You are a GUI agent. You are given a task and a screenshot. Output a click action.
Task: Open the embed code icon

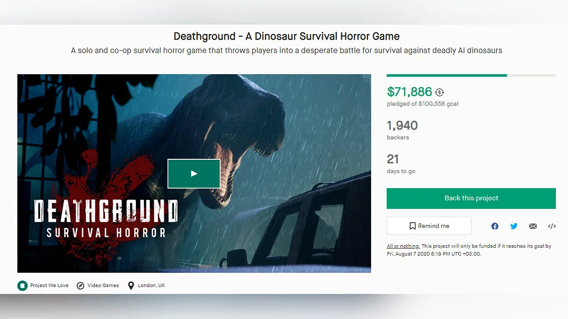[x=551, y=226]
